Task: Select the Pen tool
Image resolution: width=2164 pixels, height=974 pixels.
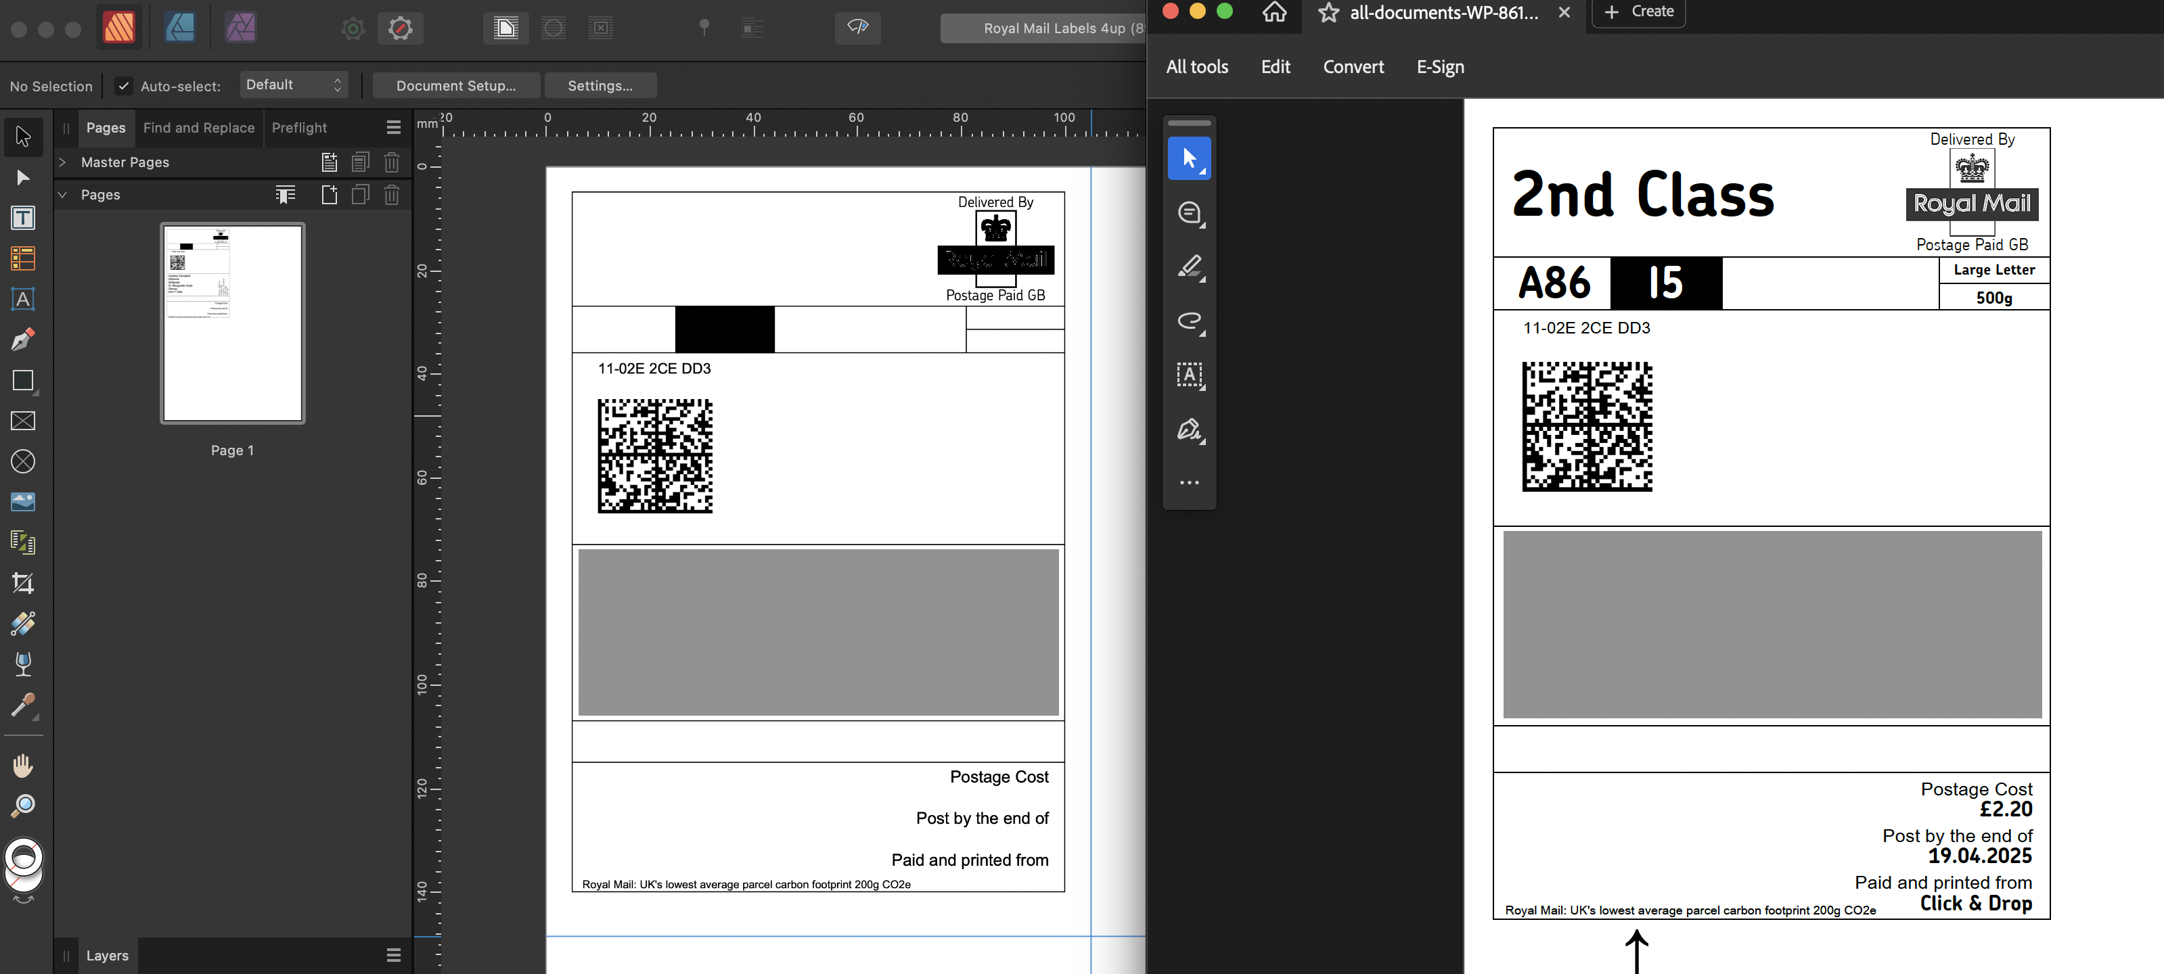Action: [23, 340]
